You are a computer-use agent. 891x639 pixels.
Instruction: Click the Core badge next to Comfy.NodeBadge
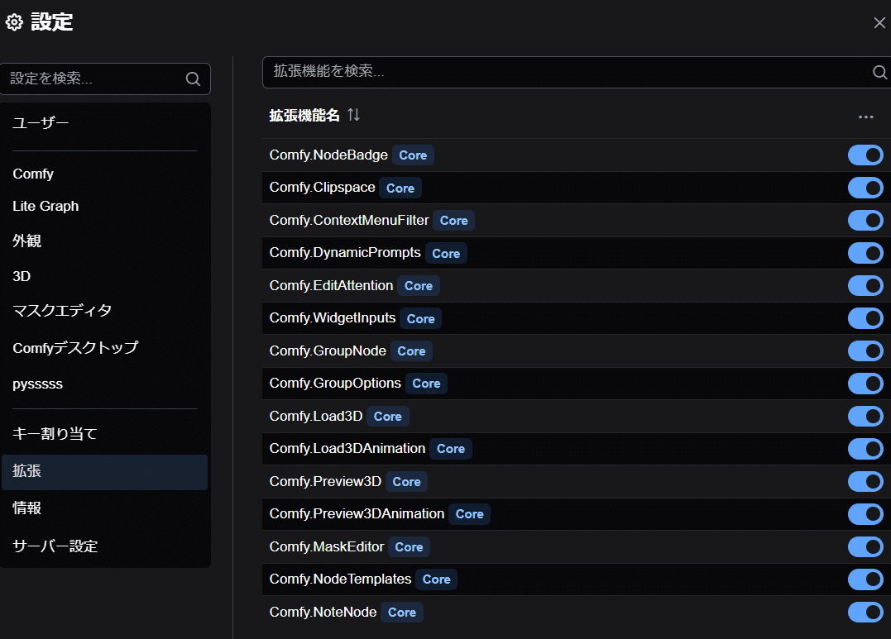(412, 155)
